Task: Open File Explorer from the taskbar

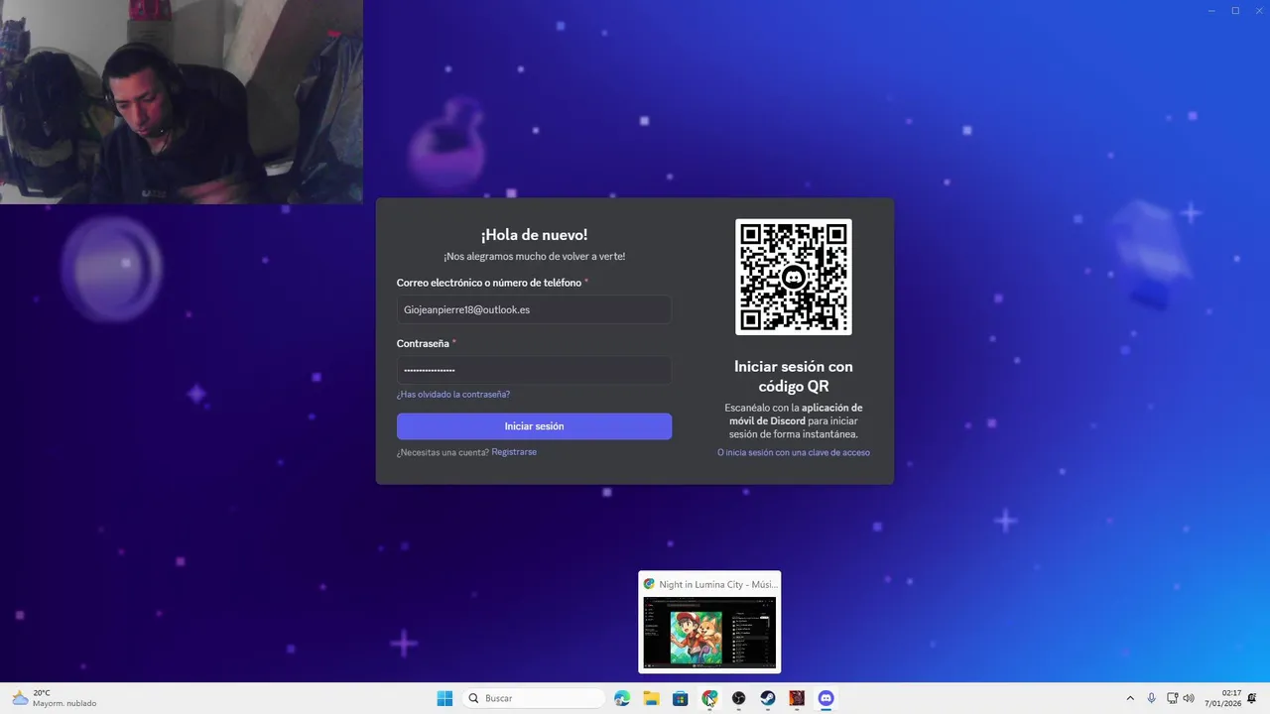Action: [x=651, y=698]
